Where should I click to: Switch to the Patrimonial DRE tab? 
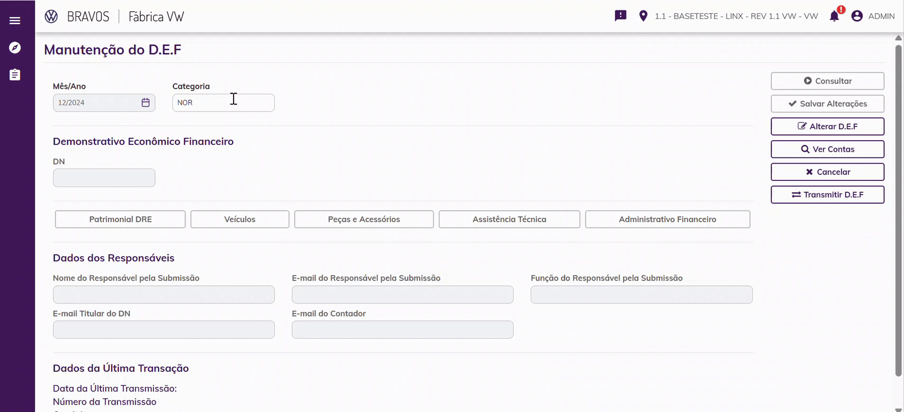click(120, 219)
